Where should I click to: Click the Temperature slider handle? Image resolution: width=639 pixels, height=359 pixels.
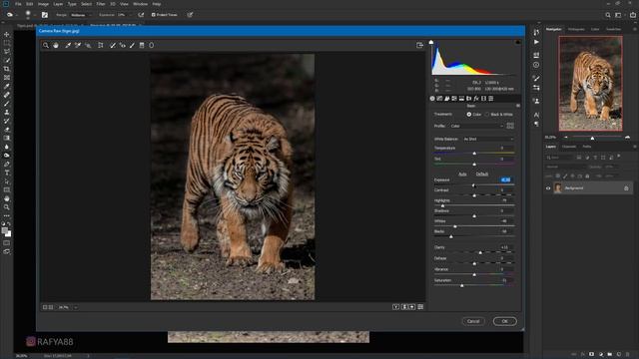[x=474, y=154]
